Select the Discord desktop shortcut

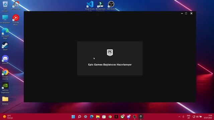5,60
